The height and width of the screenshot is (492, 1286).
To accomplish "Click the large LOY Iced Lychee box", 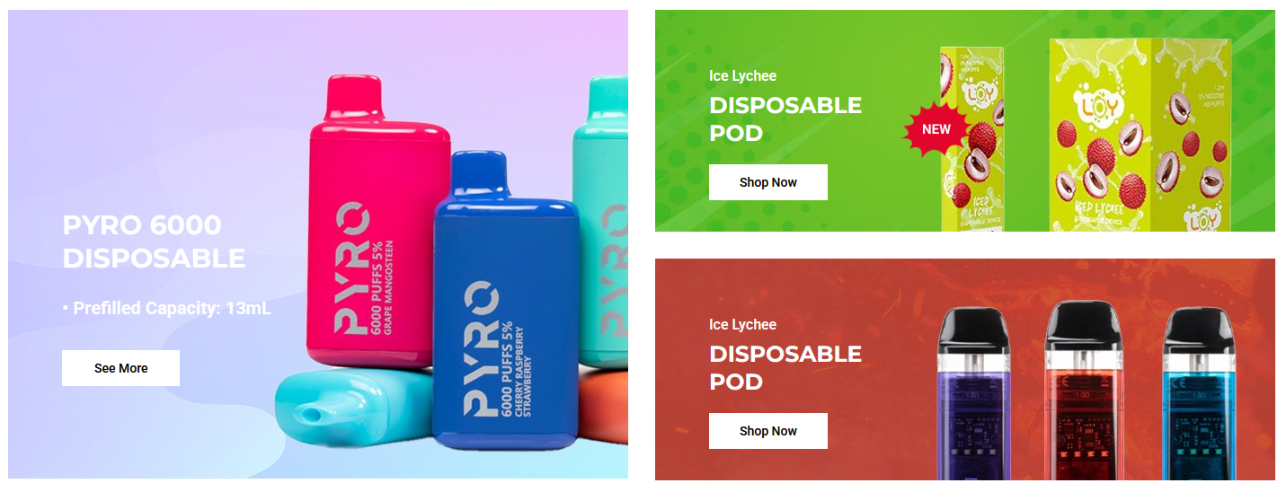I will coord(1140,135).
